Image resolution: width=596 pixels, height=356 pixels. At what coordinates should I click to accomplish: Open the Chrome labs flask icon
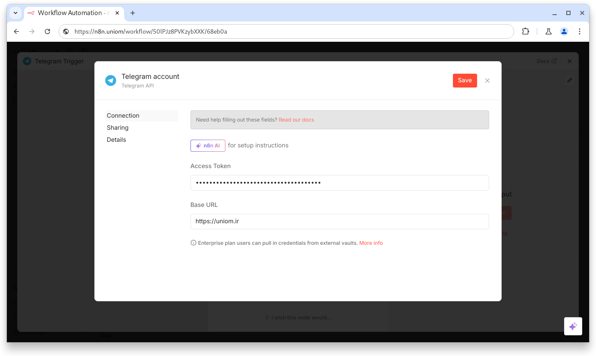[549, 31]
